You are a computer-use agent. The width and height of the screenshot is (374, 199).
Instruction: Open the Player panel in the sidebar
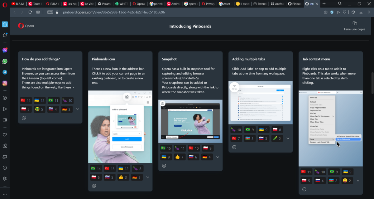pyautogui.click(x=5, y=98)
